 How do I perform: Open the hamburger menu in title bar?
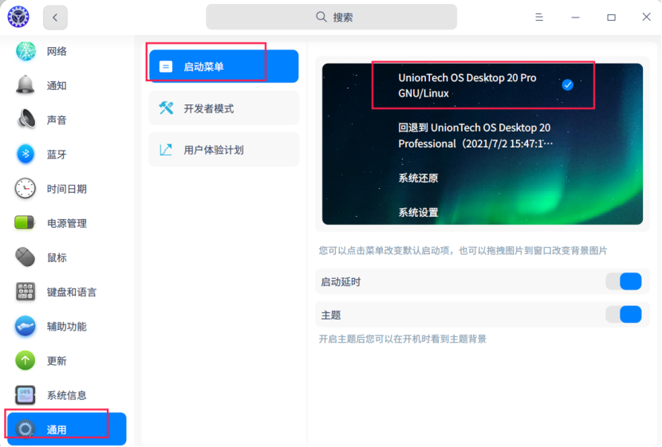pos(539,18)
